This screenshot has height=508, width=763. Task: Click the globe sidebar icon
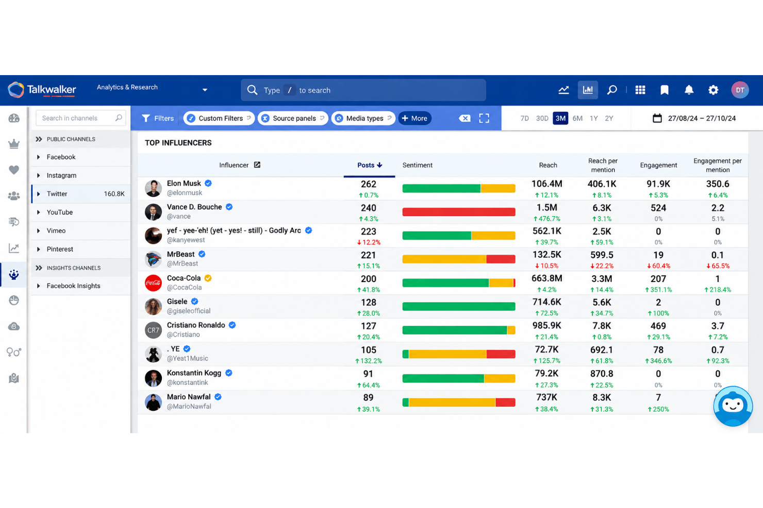(x=14, y=300)
